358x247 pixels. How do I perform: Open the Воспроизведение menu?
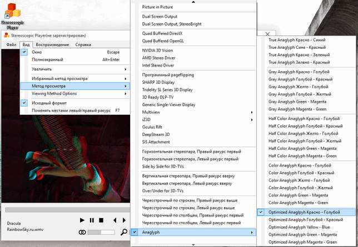point(52,45)
